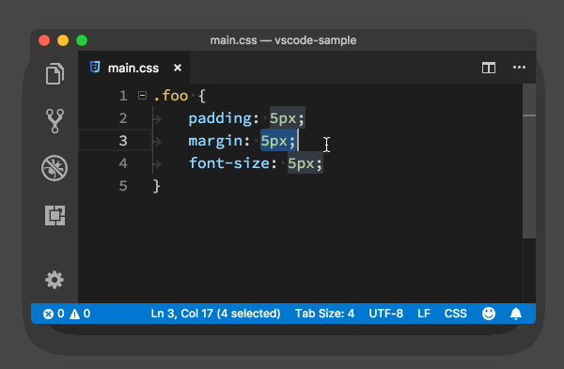
Task: Open the Extensions view
Action: (x=55, y=215)
